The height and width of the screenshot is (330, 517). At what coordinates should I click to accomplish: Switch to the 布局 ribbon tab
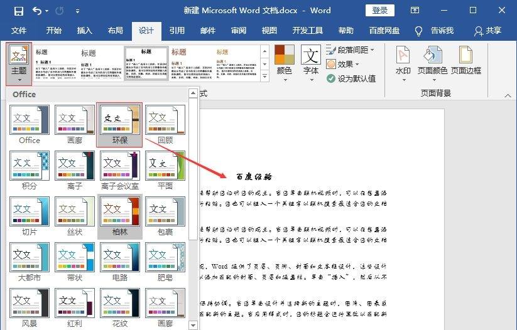pos(116,31)
